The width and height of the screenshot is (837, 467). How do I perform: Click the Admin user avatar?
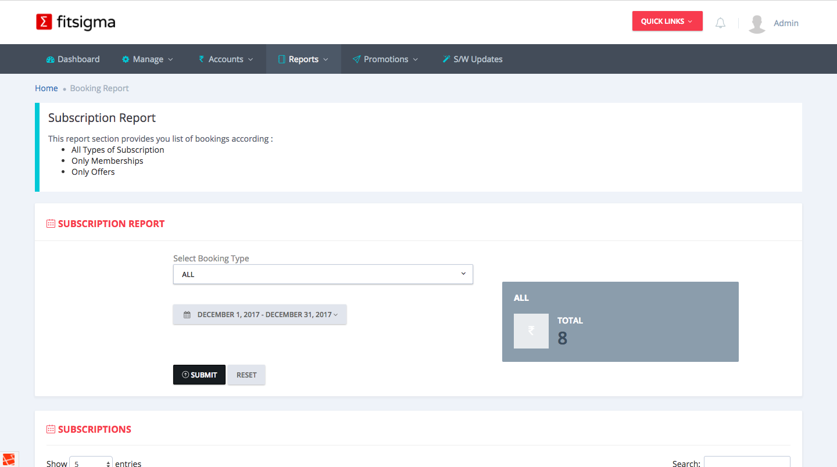pyautogui.click(x=757, y=23)
